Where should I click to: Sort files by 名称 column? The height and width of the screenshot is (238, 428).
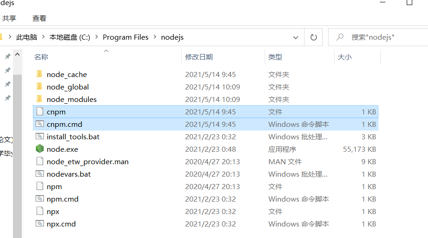(41, 57)
